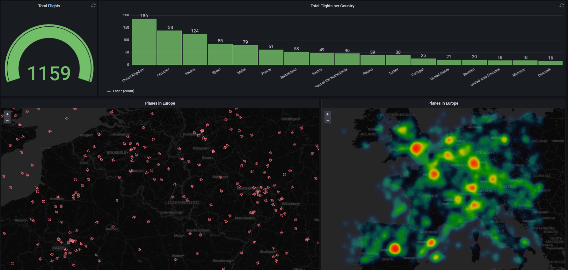This screenshot has height=270, width=568.
Task: Click the Denmark bar showing 16
Action: 550,63
